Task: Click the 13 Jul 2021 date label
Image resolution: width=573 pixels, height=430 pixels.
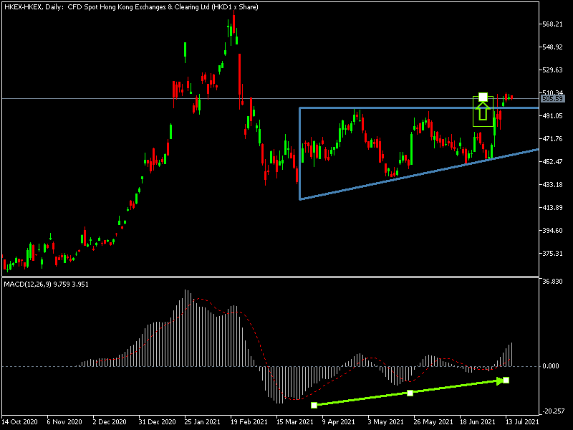Action: (523, 422)
